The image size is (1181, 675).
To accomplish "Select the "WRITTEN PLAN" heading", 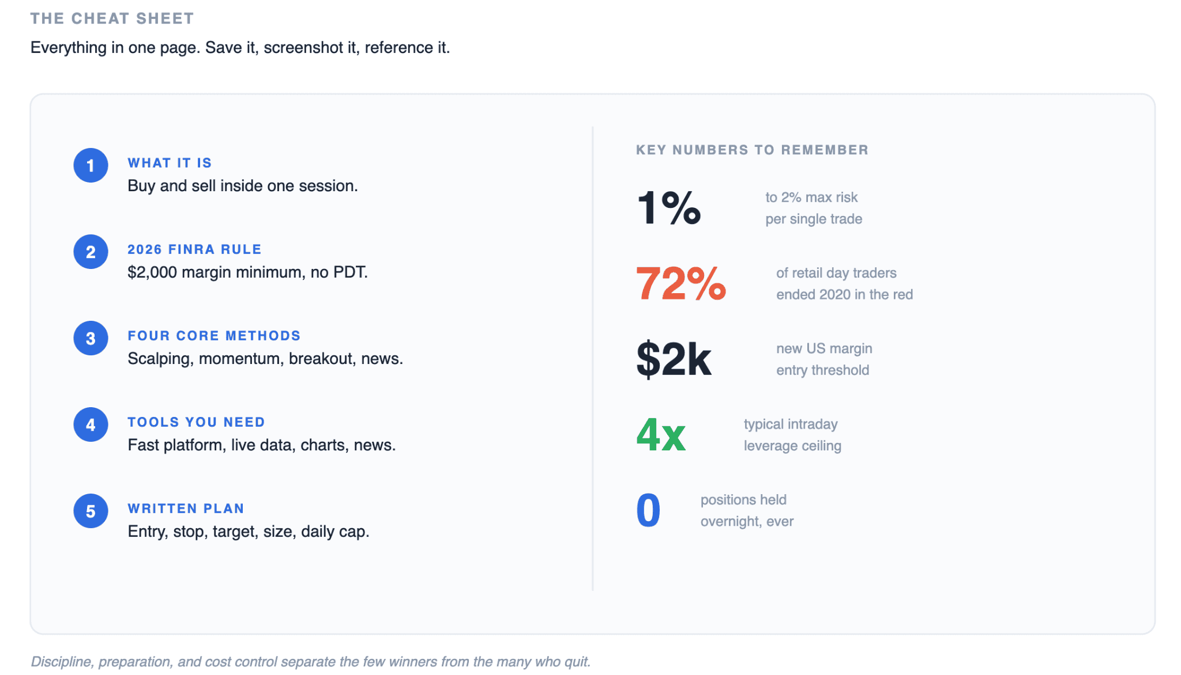I will (x=186, y=509).
